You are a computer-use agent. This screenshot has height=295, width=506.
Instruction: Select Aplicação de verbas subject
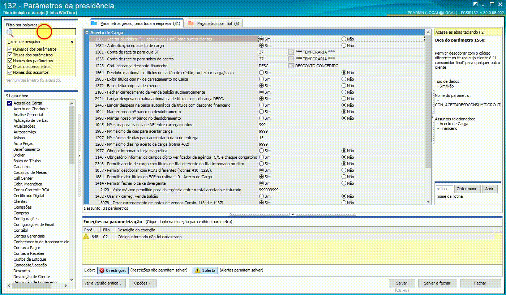pyautogui.click(x=31, y=120)
